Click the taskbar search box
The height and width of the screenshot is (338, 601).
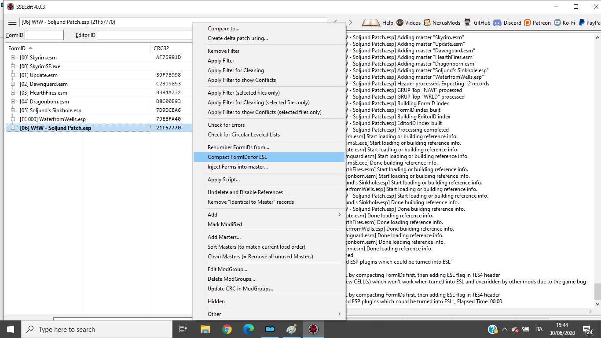point(97,329)
